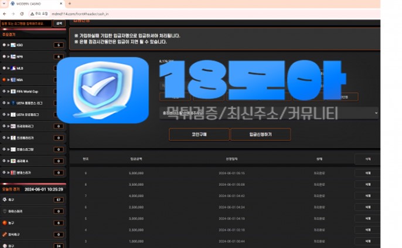The height and width of the screenshot is (248, 402).
Task: Click the 검색 search button in the sidebar
Action: [x=59, y=23]
